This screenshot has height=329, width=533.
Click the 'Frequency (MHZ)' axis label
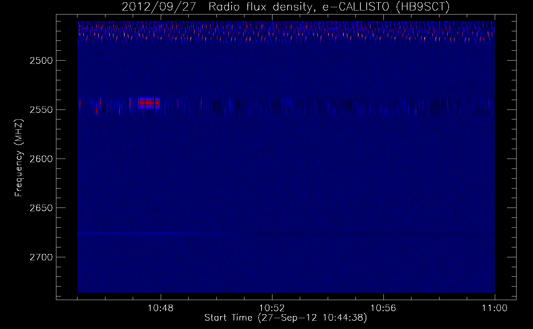point(19,158)
